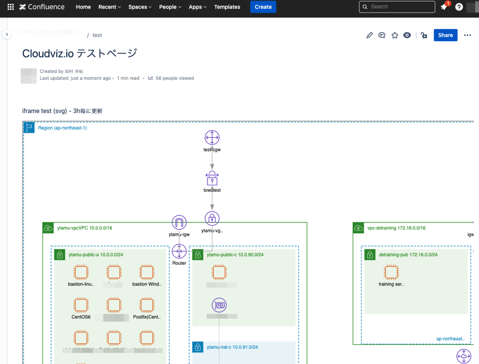Image resolution: width=479 pixels, height=364 pixels.
Task: View the 56 people viewed analytics
Action: [171, 78]
